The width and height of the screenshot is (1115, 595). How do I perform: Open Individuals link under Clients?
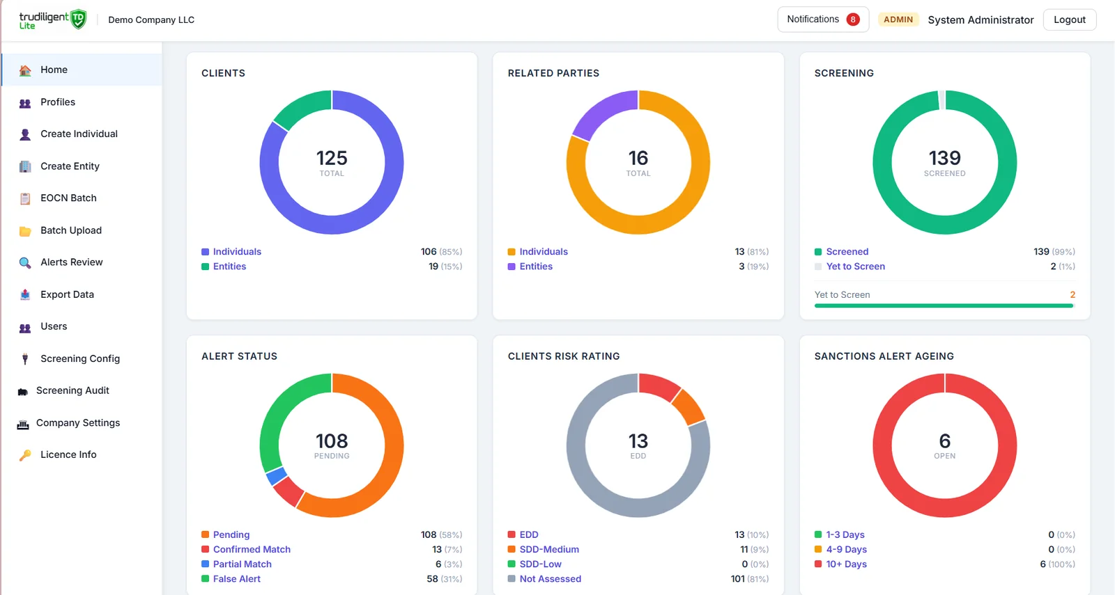tap(237, 252)
